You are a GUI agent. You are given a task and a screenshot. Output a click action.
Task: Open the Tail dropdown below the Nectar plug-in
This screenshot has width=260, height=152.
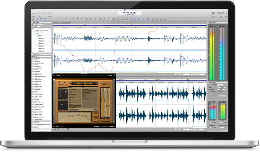[x=59, y=126]
